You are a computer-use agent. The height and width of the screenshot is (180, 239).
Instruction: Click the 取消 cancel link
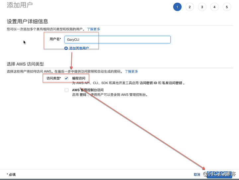pos(197,174)
